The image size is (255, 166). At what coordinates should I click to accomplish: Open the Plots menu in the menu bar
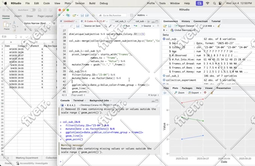tap(67, 3)
